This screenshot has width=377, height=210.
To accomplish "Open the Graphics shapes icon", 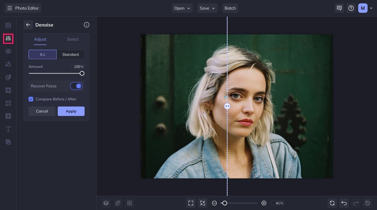I will tap(8, 103).
